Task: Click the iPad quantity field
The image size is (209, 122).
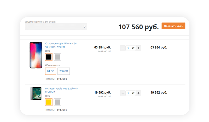Action: tap(131, 93)
